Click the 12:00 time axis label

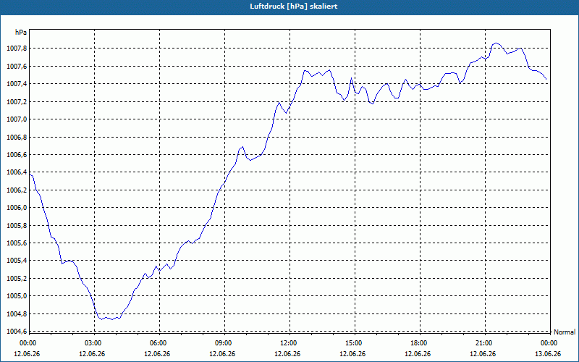(x=288, y=343)
